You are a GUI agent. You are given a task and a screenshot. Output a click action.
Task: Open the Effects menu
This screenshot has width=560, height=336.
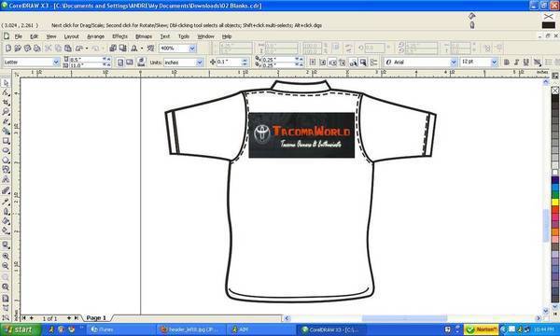119,36
